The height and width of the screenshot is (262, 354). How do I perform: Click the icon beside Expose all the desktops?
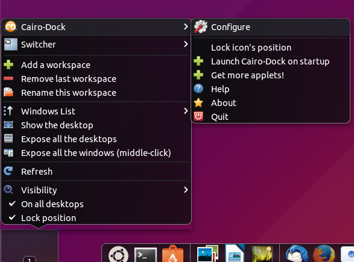[x=8, y=139]
